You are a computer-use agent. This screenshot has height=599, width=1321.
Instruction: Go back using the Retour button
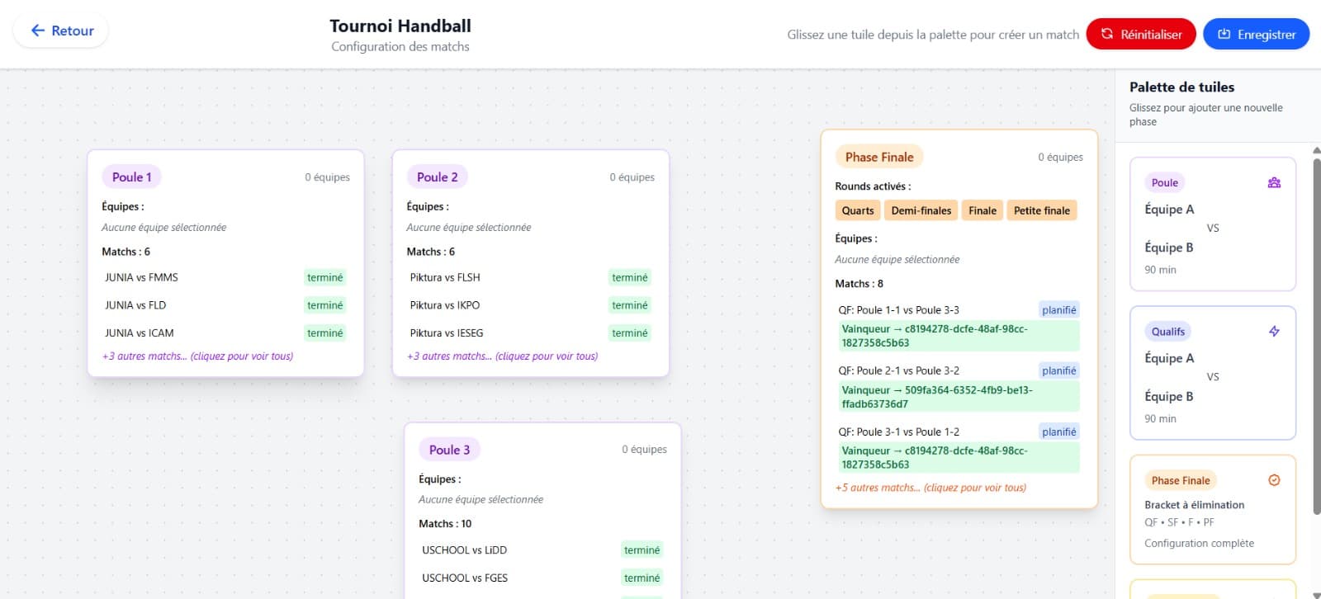[x=60, y=31]
